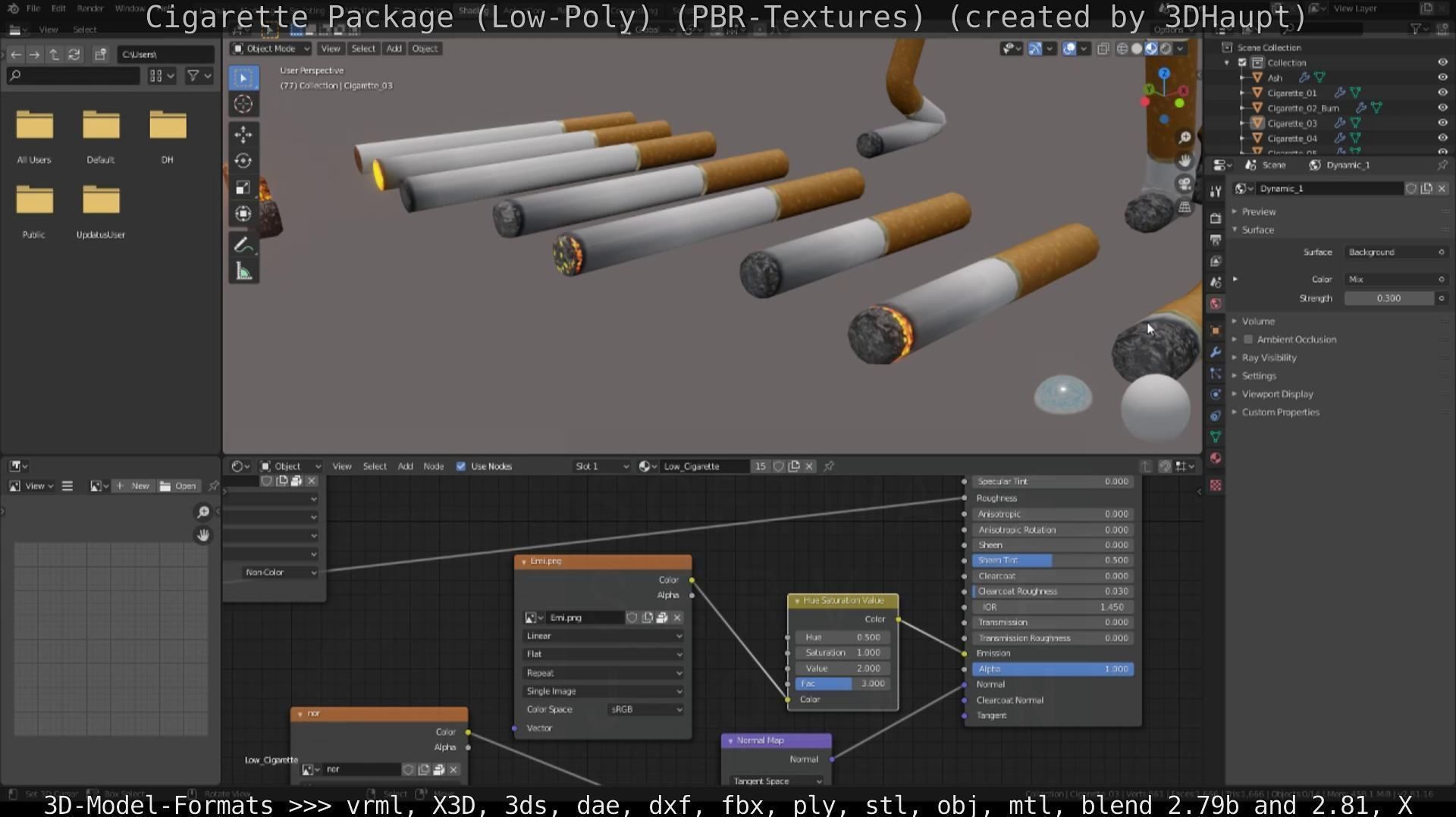Open the Tangent Space dropdown
1456x817 pixels.
777,781
